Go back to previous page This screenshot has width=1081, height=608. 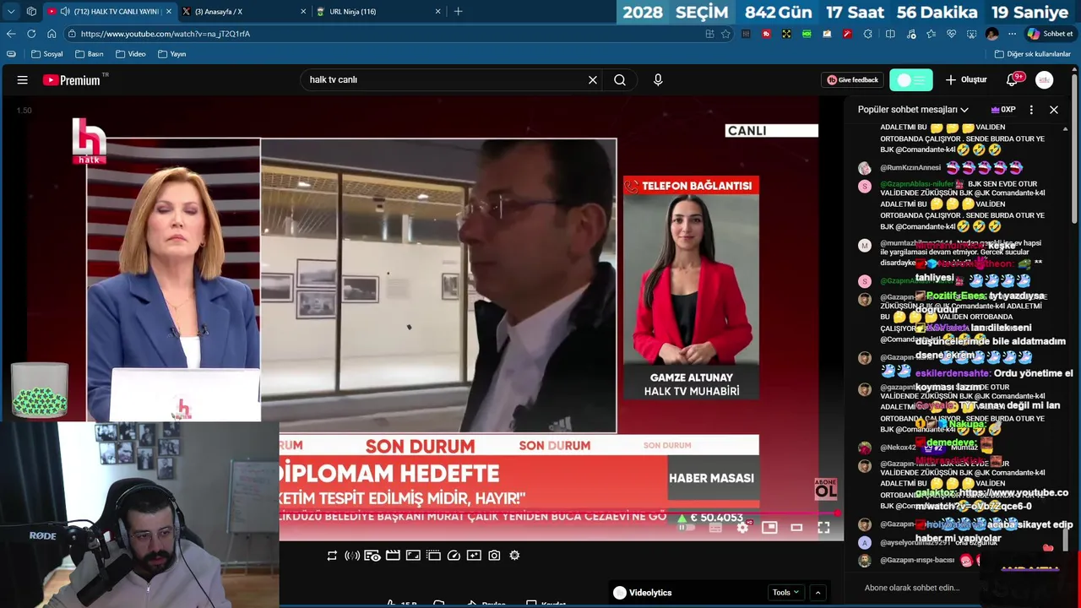click(11, 34)
